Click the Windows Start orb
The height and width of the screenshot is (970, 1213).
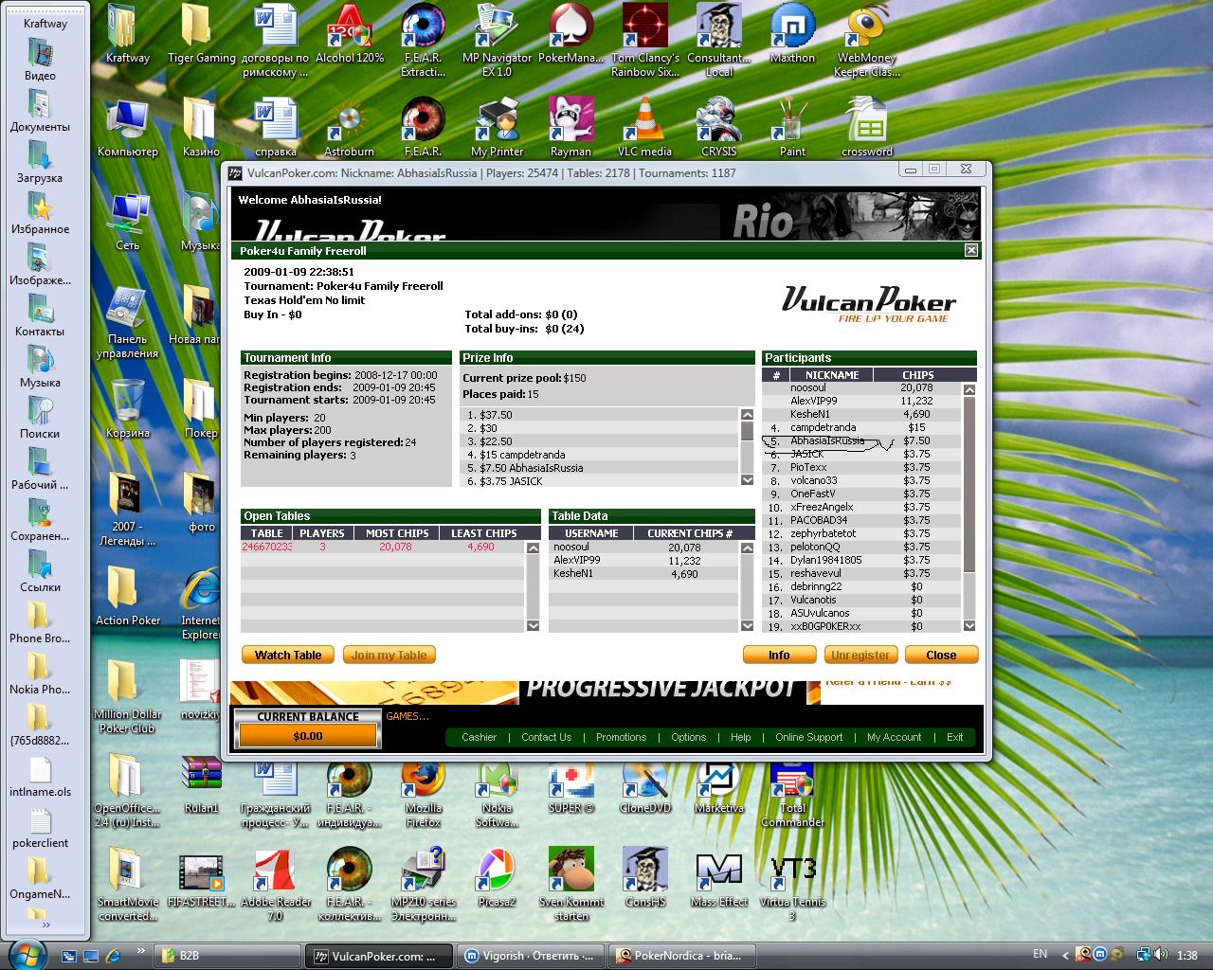[27, 953]
